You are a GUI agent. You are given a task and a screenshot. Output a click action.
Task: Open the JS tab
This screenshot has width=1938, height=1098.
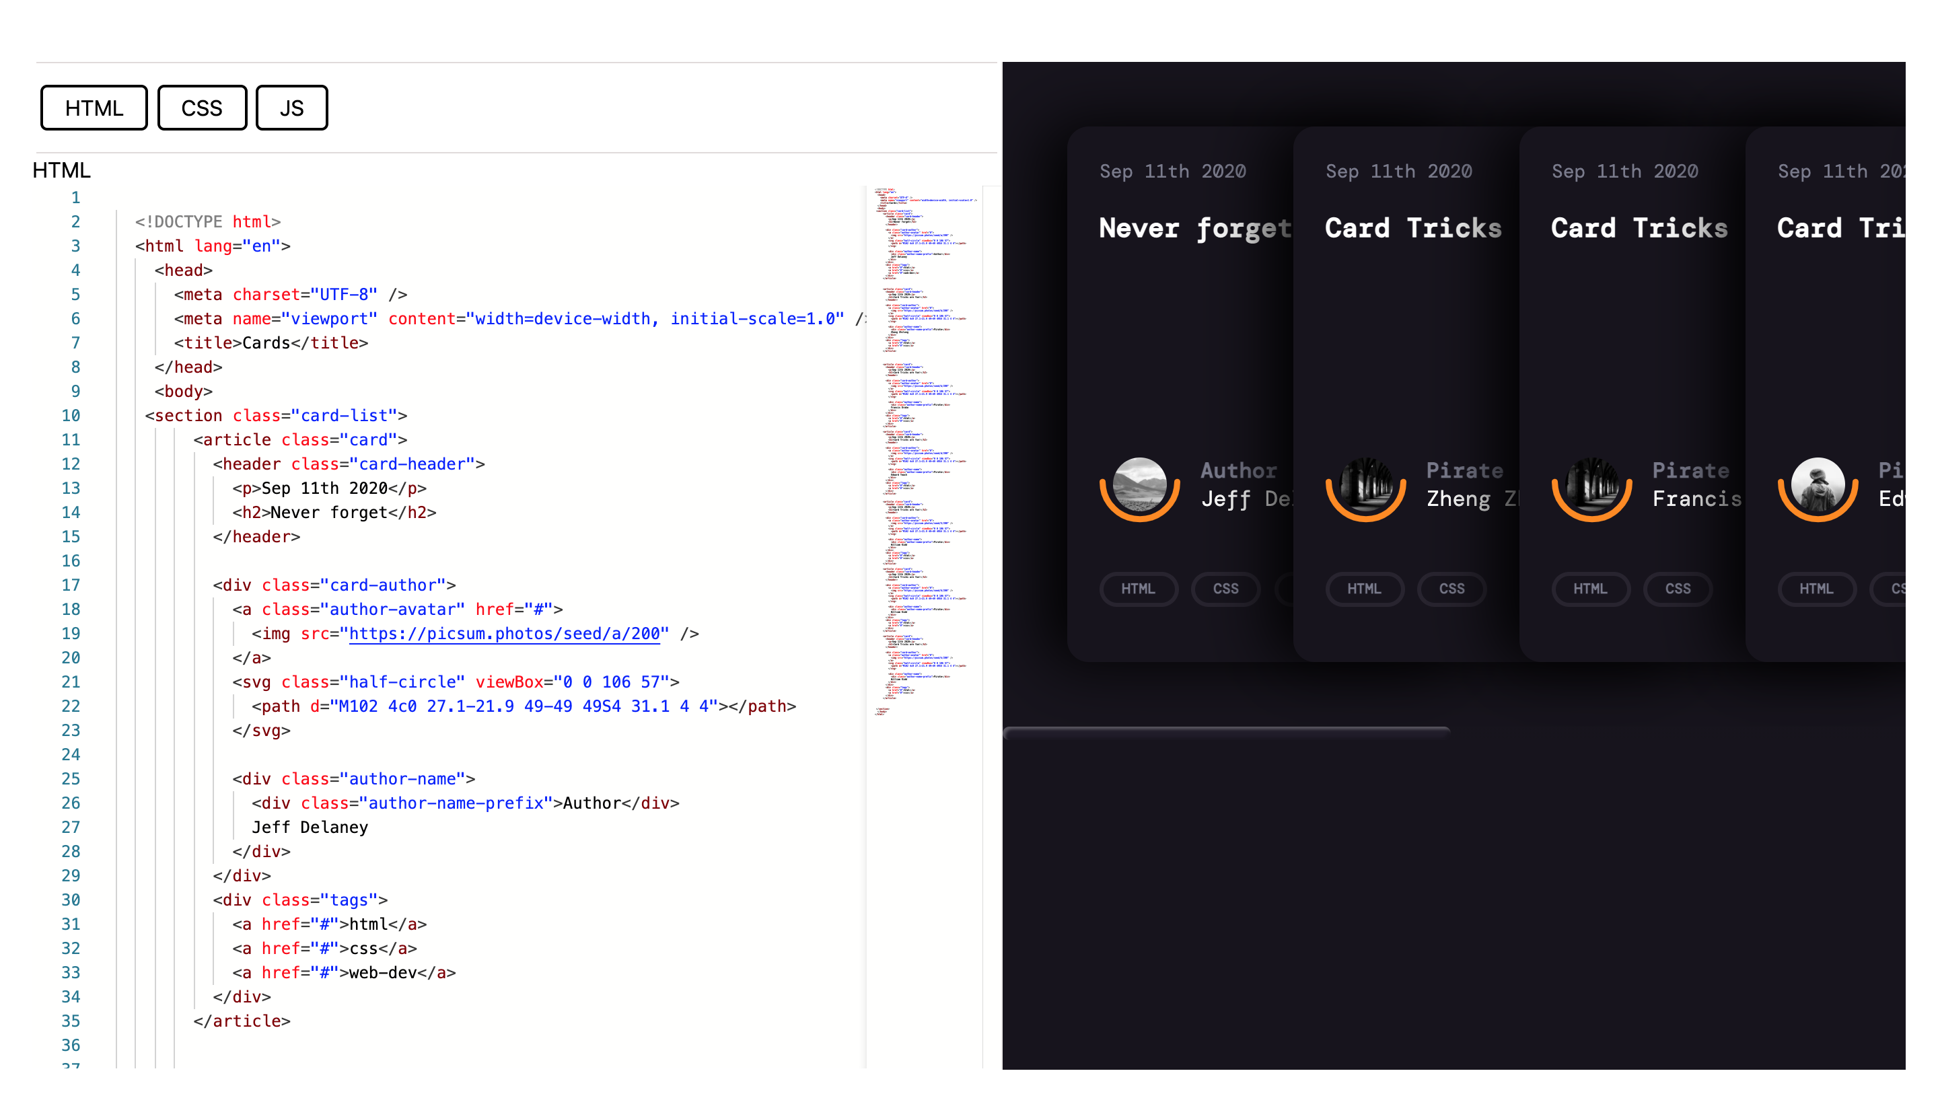pyautogui.click(x=291, y=108)
